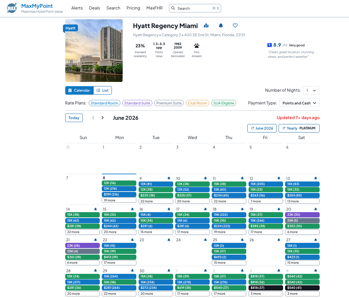Toggle the Standard Suite rate plan
The width and height of the screenshot is (349, 298).
click(137, 103)
